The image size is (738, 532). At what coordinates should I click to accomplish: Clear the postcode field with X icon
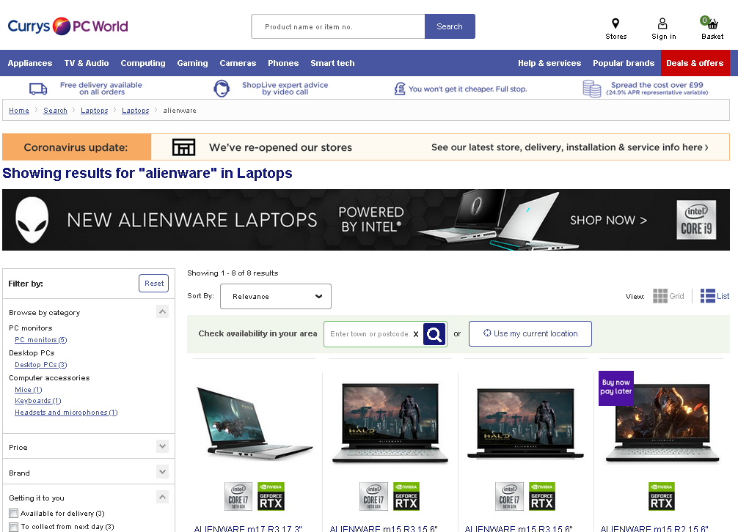point(416,334)
